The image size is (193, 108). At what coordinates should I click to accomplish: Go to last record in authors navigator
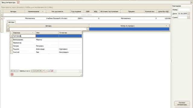[38, 71]
